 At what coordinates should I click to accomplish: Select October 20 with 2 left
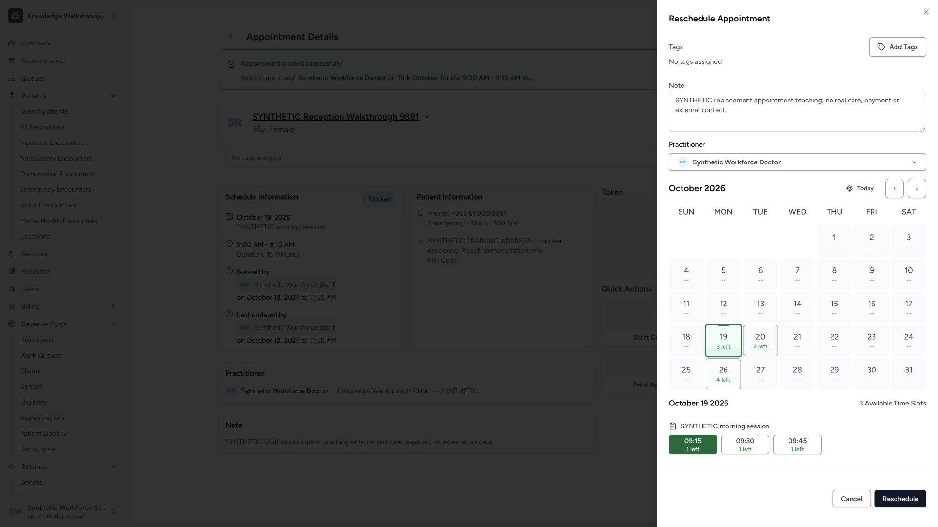point(760,341)
